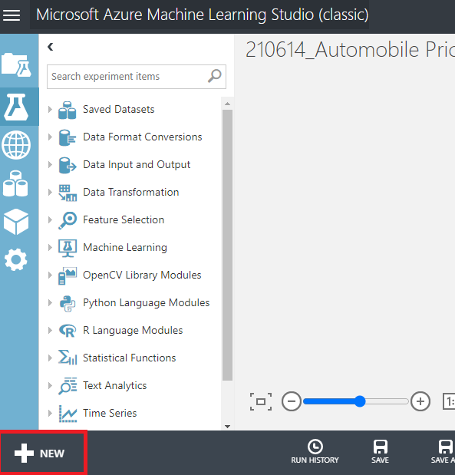Open RUN HISTORY
Viewport: 455px width, 475px height.
click(x=315, y=451)
